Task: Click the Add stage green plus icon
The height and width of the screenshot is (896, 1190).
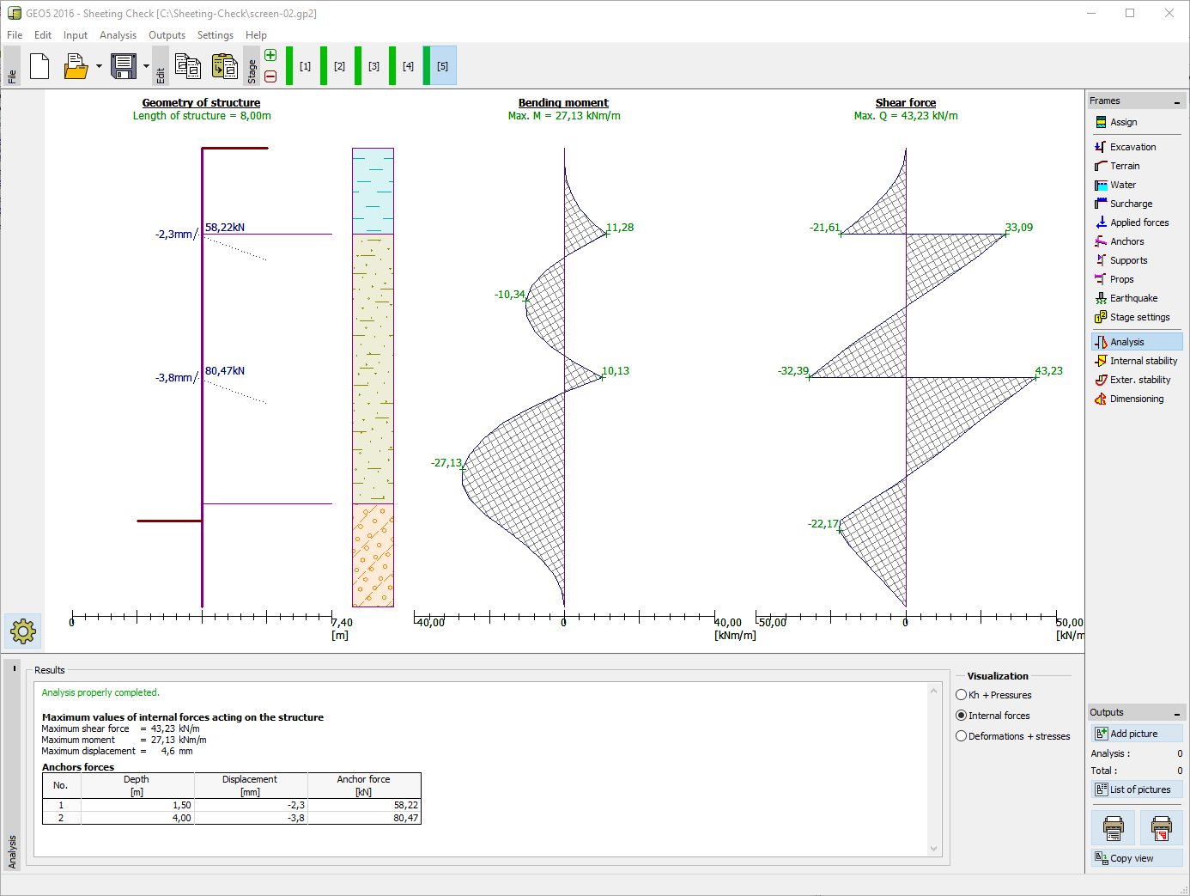Action: click(x=270, y=56)
